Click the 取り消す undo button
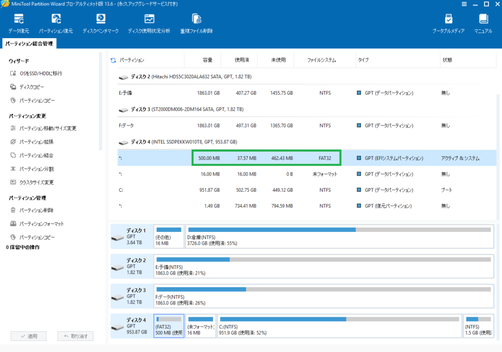Viewport: 502px width, 352px height. (75, 336)
